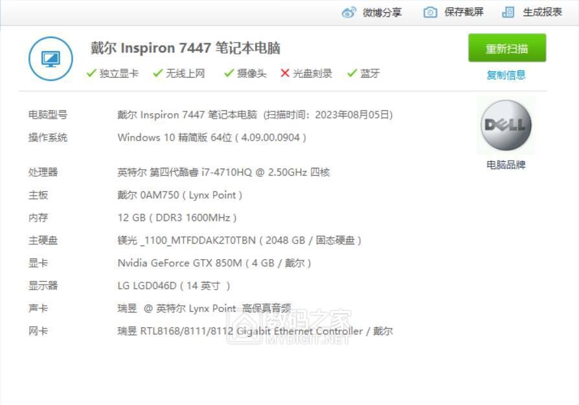This screenshot has height=405, width=579.
Task: Click the green check beside 独立显卡
Action: click(91, 73)
